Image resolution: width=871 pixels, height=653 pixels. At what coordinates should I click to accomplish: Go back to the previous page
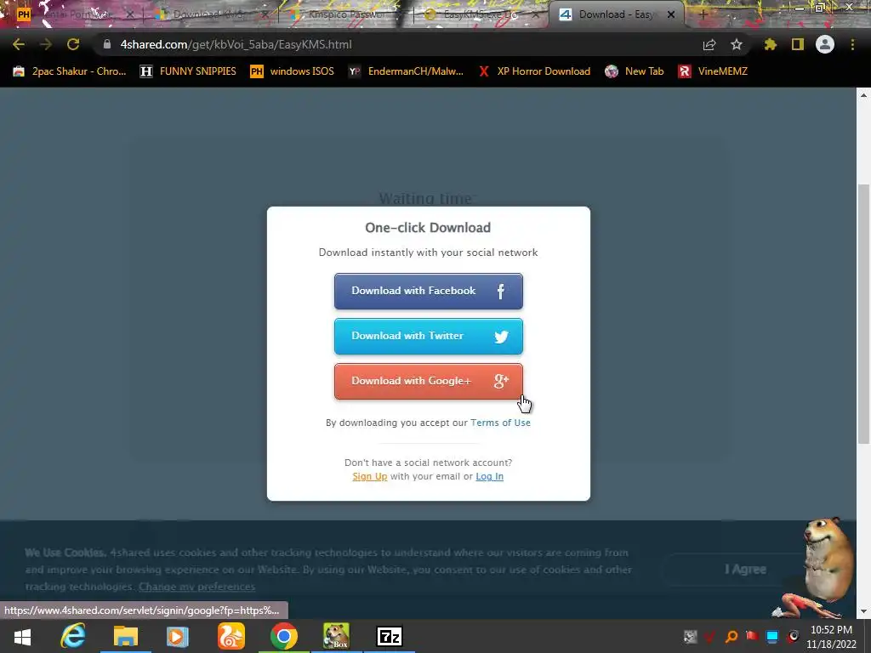coord(19,44)
